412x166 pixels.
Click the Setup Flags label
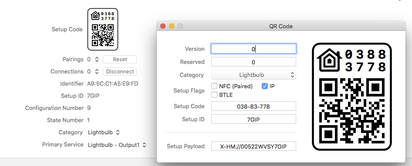pyautogui.click(x=189, y=90)
